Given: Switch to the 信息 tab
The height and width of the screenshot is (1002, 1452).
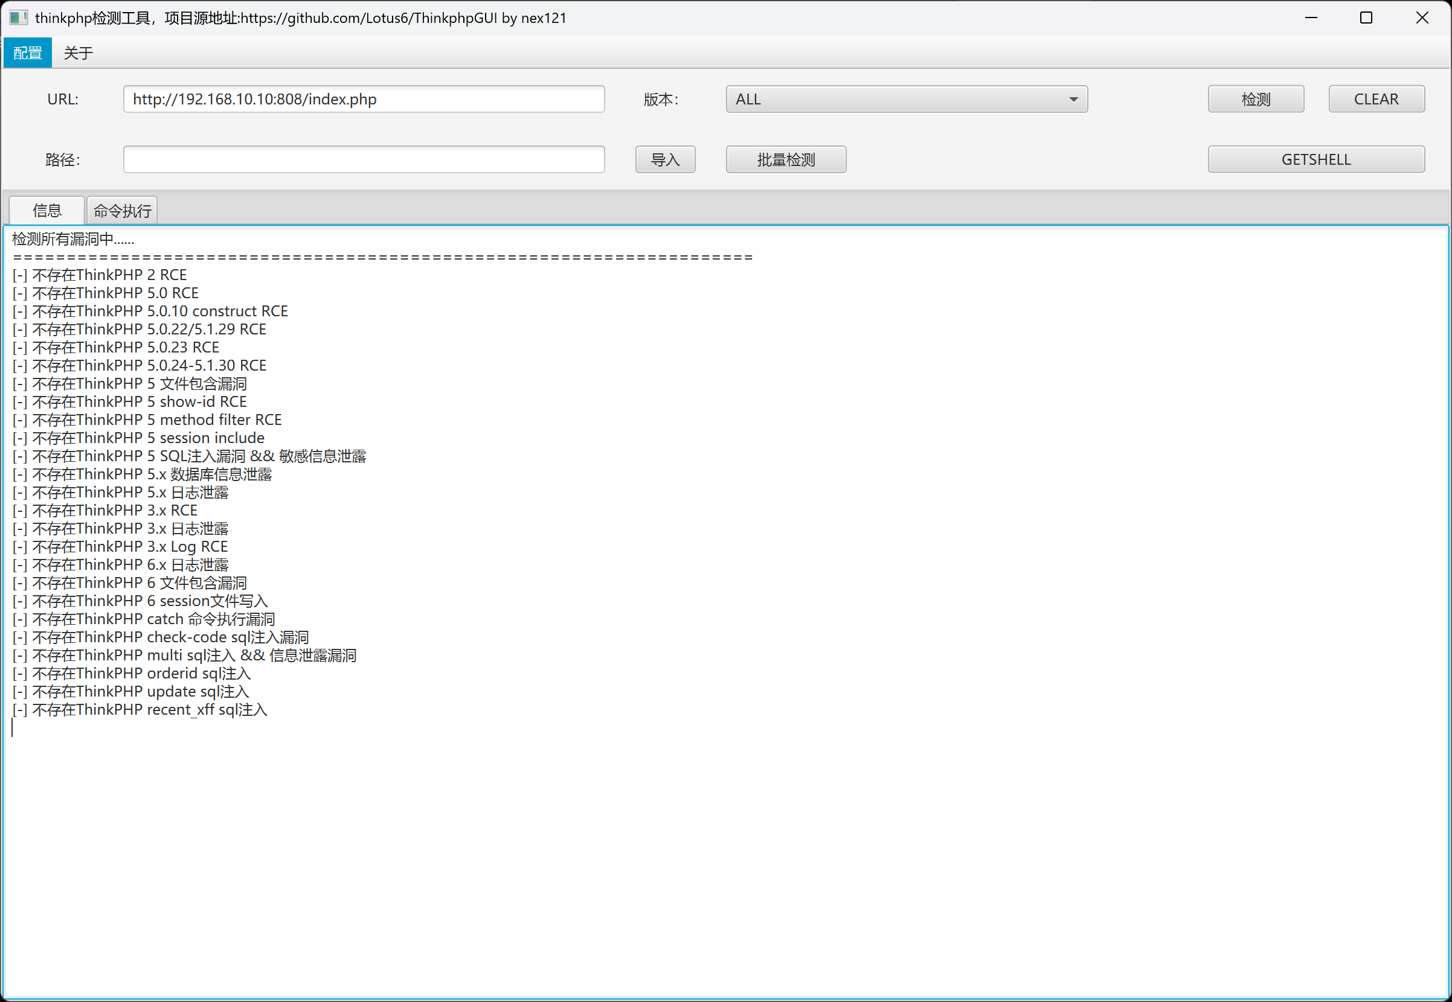Looking at the screenshot, I should point(47,210).
